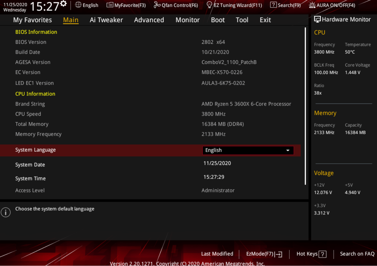Launch Qfan Control(F6)
This screenshot has width=377, height=266.
pos(176,5)
